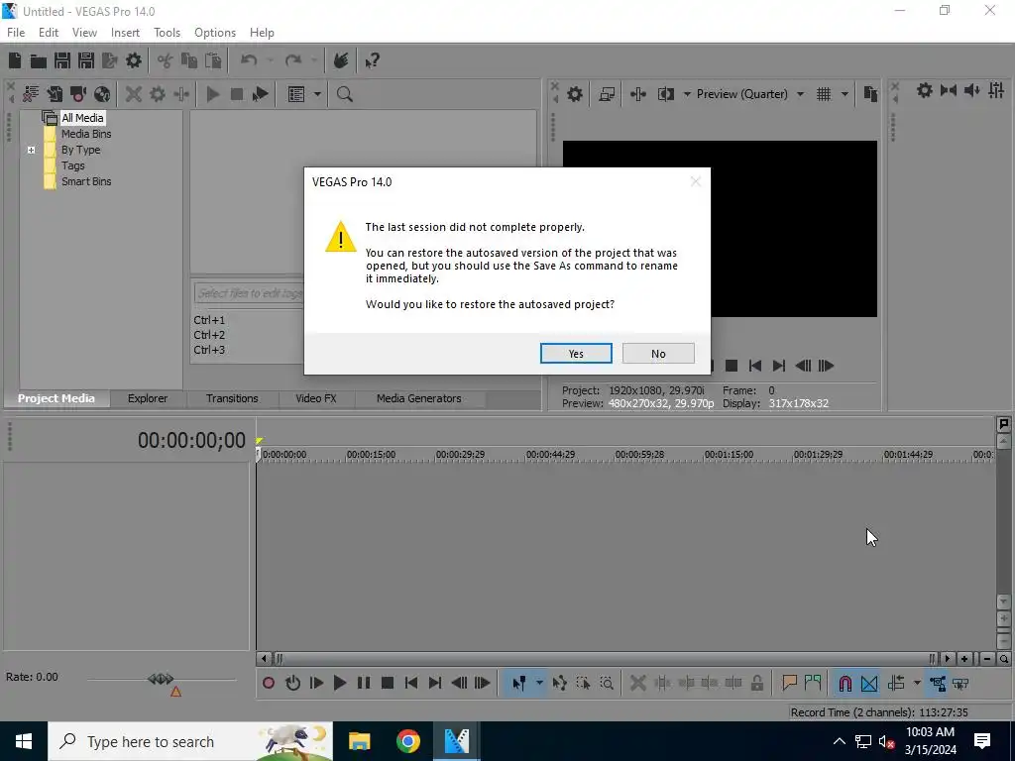This screenshot has height=761, width=1015.
Task: Open Redo history dropdown arrow
Action: click(x=314, y=60)
